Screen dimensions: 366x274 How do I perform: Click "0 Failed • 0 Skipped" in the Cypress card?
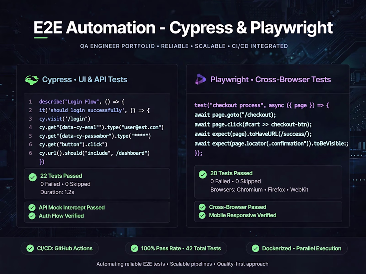[x=65, y=184]
